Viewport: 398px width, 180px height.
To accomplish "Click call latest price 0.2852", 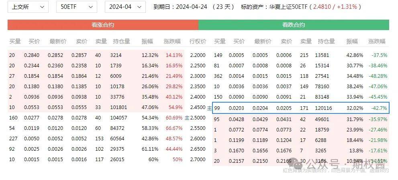I will (x=55, y=55).
